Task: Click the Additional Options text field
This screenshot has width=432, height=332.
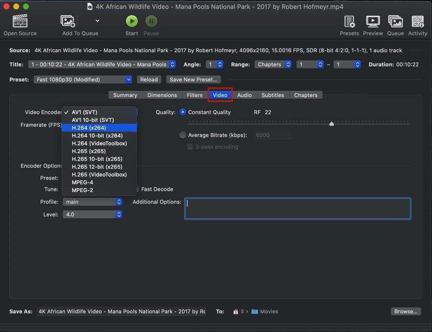Action: coord(297,209)
